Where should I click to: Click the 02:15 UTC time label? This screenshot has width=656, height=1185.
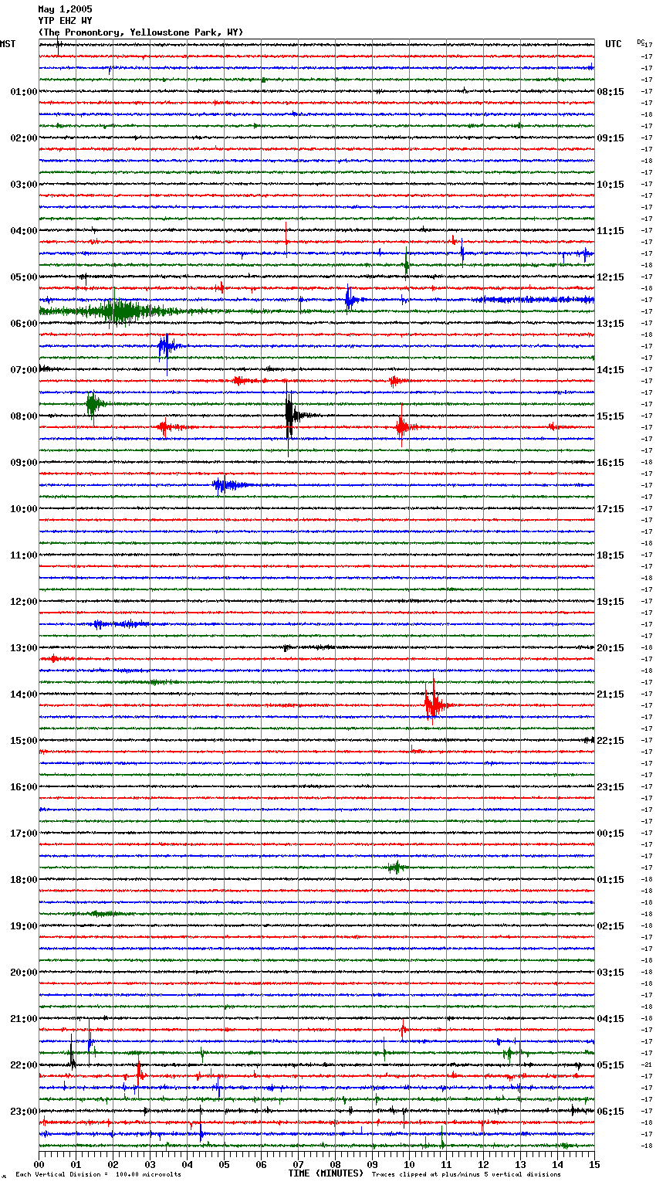(610, 926)
